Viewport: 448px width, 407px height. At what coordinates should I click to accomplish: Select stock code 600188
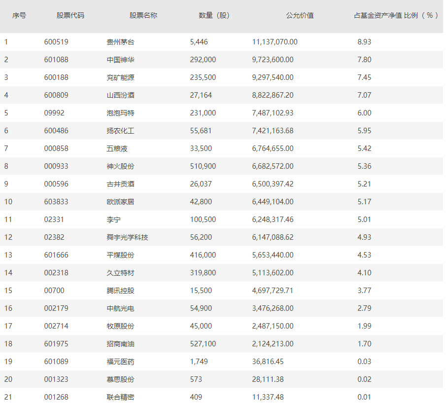(56, 77)
